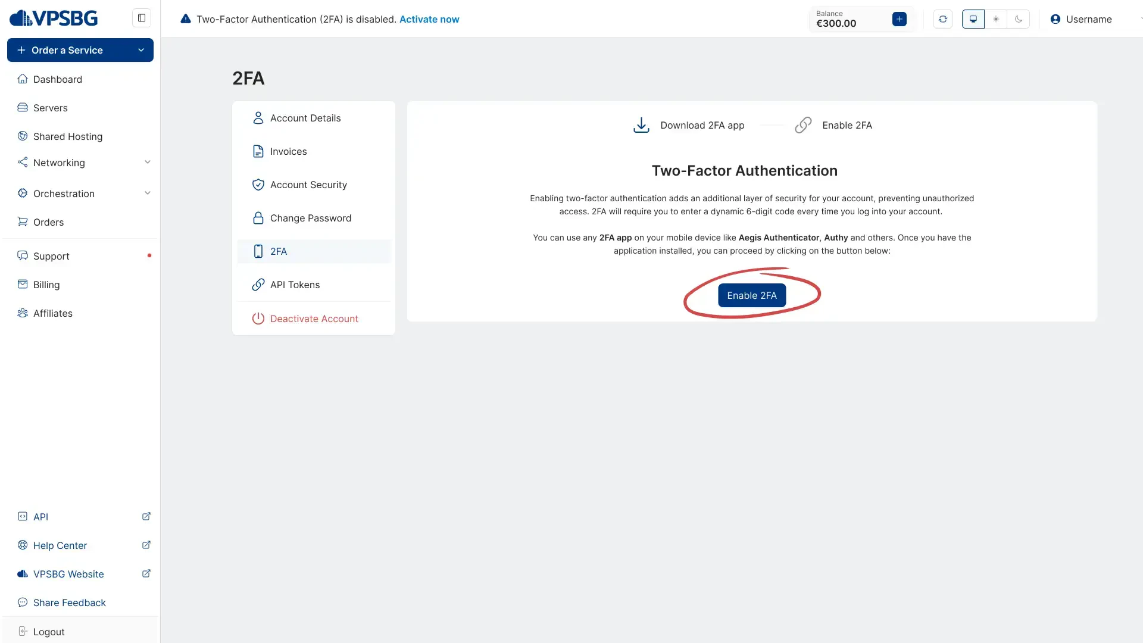The width and height of the screenshot is (1143, 643).
Task: Expand the Orchestration menu chevron
Action: tap(148, 193)
